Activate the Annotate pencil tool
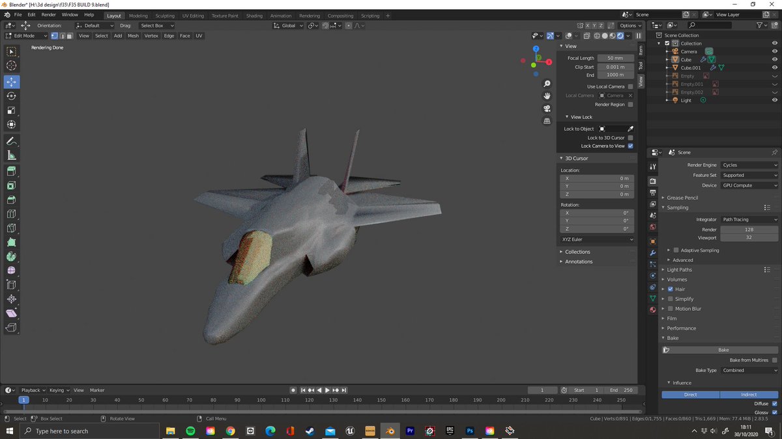Image resolution: width=782 pixels, height=439 pixels. (x=12, y=141)
